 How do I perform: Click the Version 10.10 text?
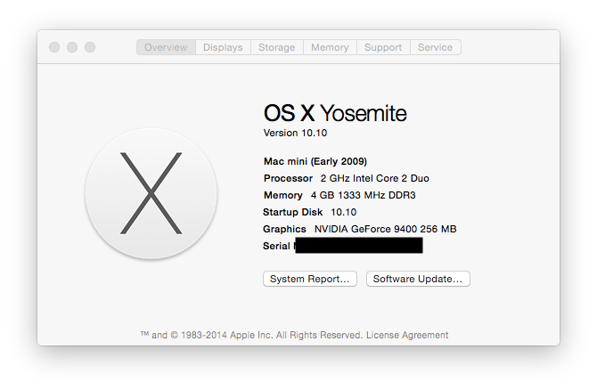tap(295, 134)
